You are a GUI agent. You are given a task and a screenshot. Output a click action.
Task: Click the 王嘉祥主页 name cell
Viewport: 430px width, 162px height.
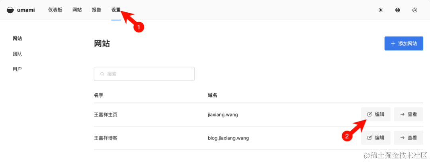point(106,115)
